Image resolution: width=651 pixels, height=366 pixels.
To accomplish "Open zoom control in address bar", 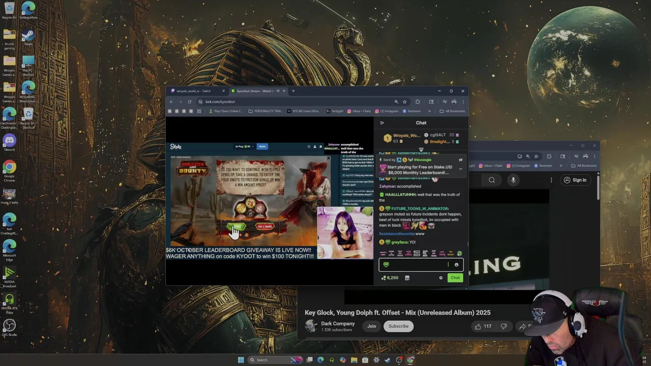I will click(x=396, y=102).
